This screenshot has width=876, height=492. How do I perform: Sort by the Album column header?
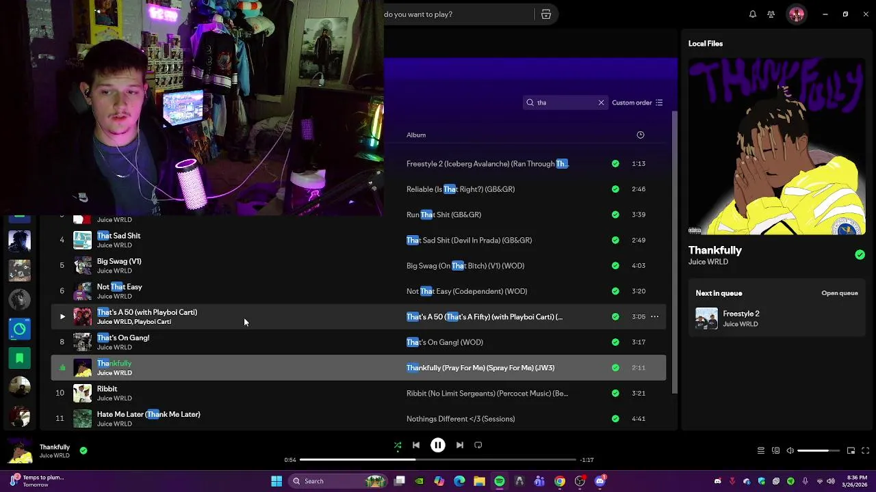pyautogui.click(x=416, y=135)
